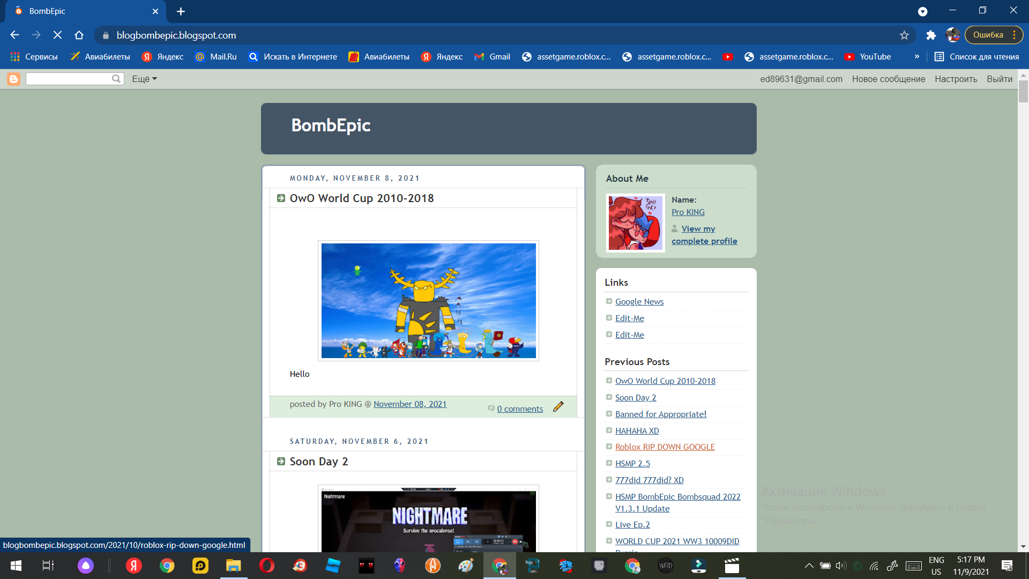
Task: Stop page loading with X button
Action: tap(57, 35)
